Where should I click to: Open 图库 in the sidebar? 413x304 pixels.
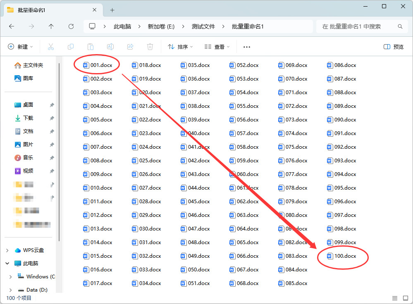coord(24,78)
